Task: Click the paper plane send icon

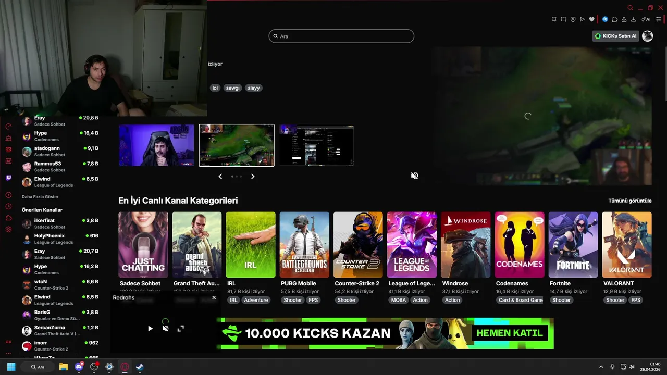Action: click(582, 19)
